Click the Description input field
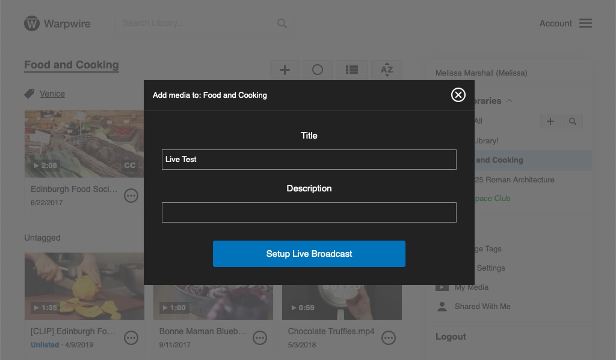 309,212
